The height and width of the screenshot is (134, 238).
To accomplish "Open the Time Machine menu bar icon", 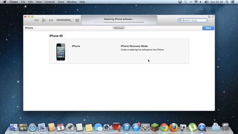I will pos(186,2).
